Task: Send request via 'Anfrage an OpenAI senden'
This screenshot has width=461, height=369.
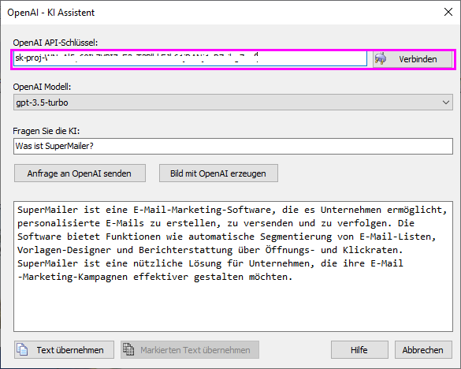Action: (80, 173)
